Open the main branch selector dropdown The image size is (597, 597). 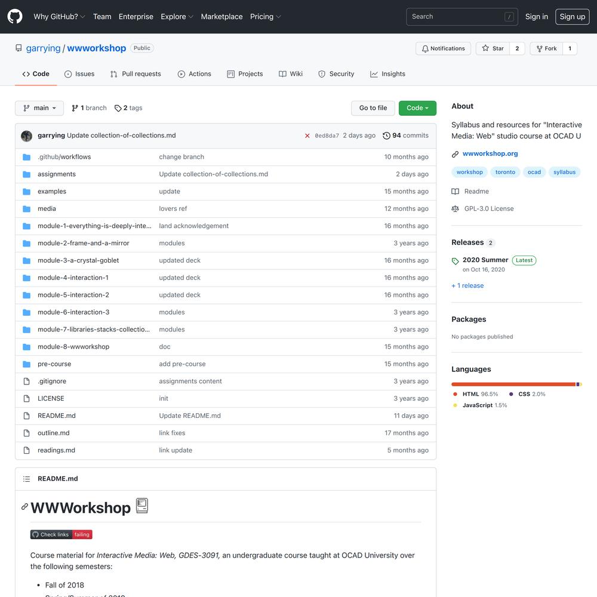pos(39,108)
